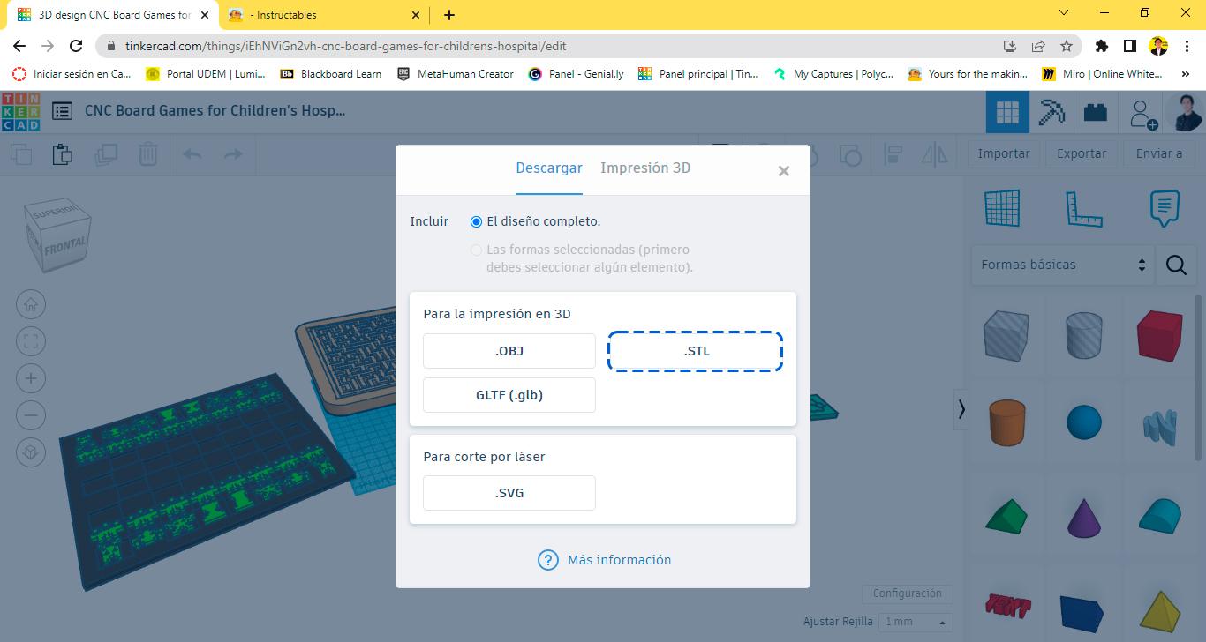This screenshot has width=1206, height=642.
Task: Collapse the shapes panel with the chevron
Action: click(x=961, y=408)
